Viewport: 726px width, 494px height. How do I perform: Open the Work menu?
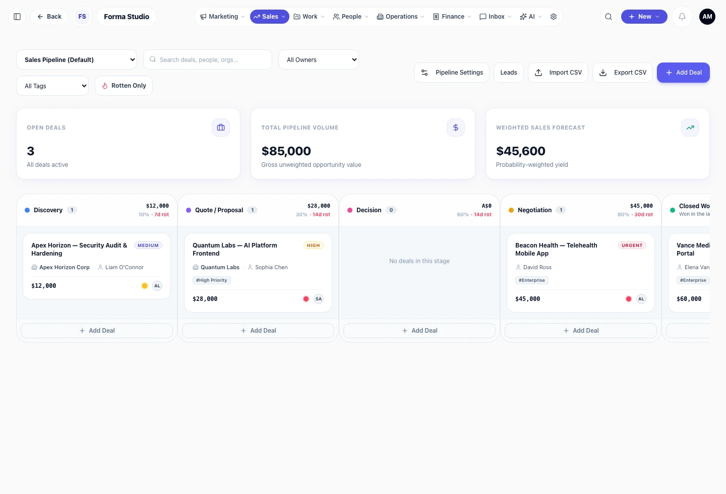(309, 17)
